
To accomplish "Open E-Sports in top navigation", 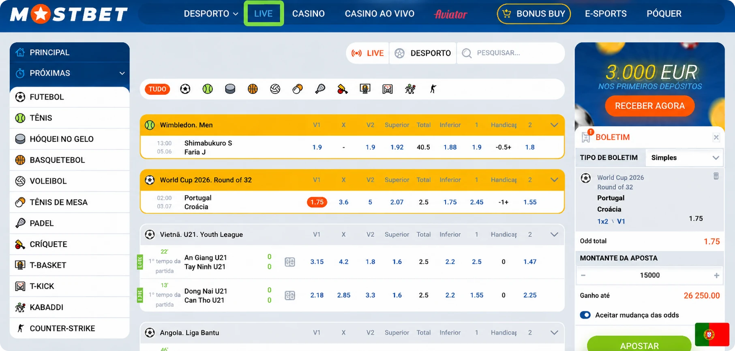I will point(606,14).
